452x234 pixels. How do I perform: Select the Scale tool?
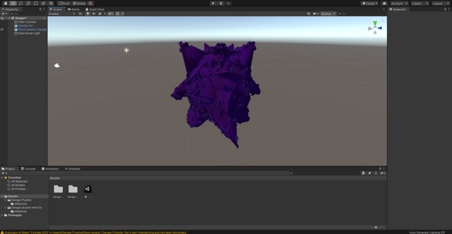tap(28, 3)
